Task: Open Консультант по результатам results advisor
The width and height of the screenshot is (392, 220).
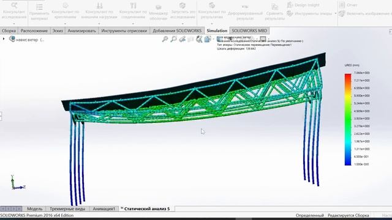Action: (212, 10)
